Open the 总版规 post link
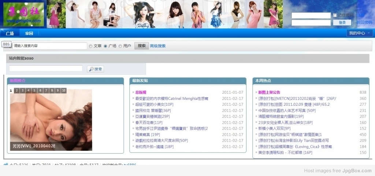The height and width of the screenshot is (176, 375). [141, 93]
